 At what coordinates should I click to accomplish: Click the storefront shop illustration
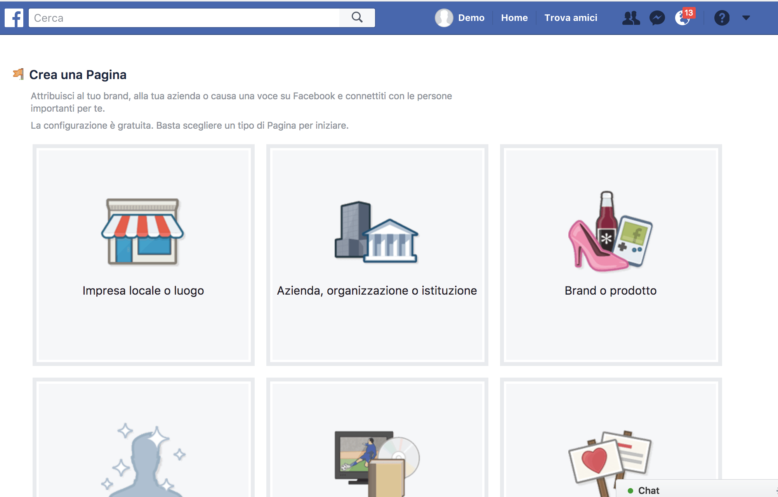[142, 231]
